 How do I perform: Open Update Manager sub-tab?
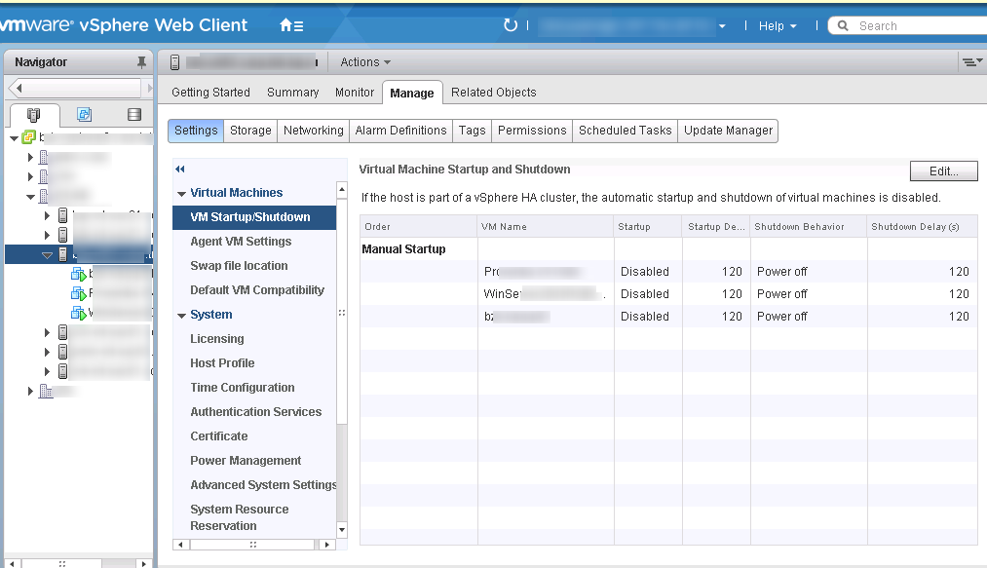(728, 131)
